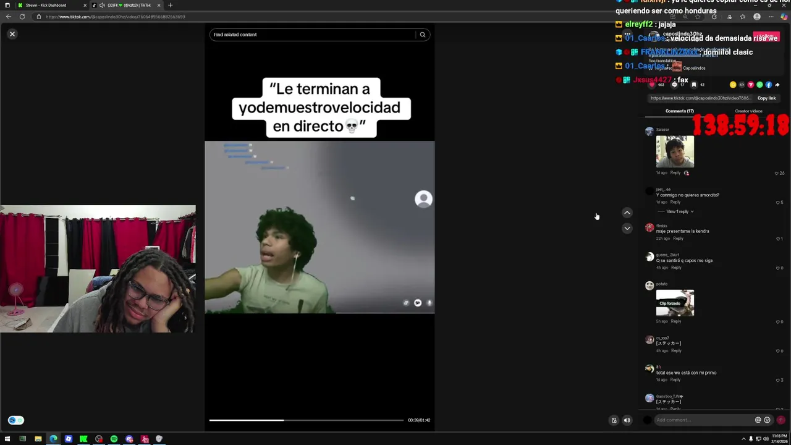This screenshot has height=445, width=791.
Task: Share the video to Facebook
Action: 769,85
